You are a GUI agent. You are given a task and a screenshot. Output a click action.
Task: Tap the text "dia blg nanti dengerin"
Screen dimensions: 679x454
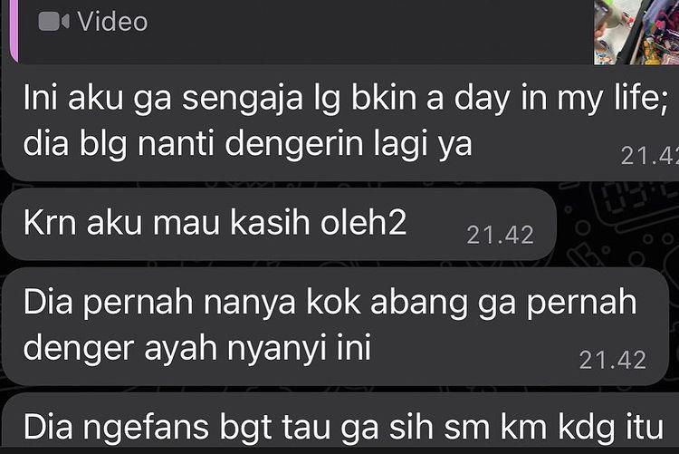(x=193, y=145)
